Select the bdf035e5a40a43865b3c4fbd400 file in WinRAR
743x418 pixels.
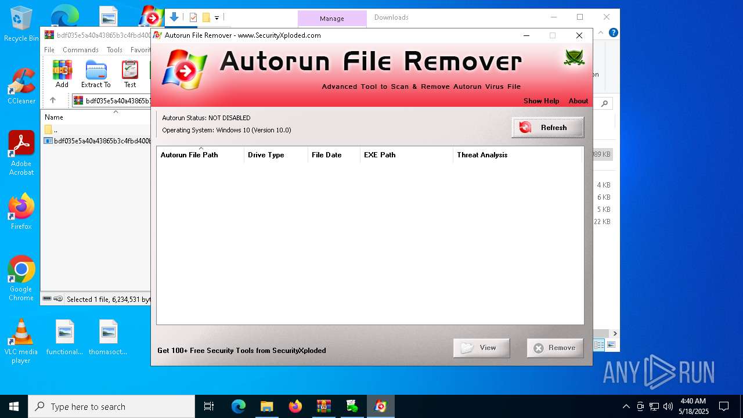[x=98, y=140]
